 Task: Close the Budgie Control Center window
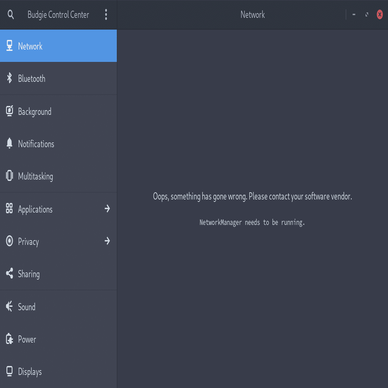point(380,14)
